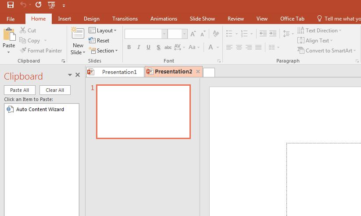Toggle Underline formatting
This screenshot has height=216, width=361.
click(x=148, y=47)
